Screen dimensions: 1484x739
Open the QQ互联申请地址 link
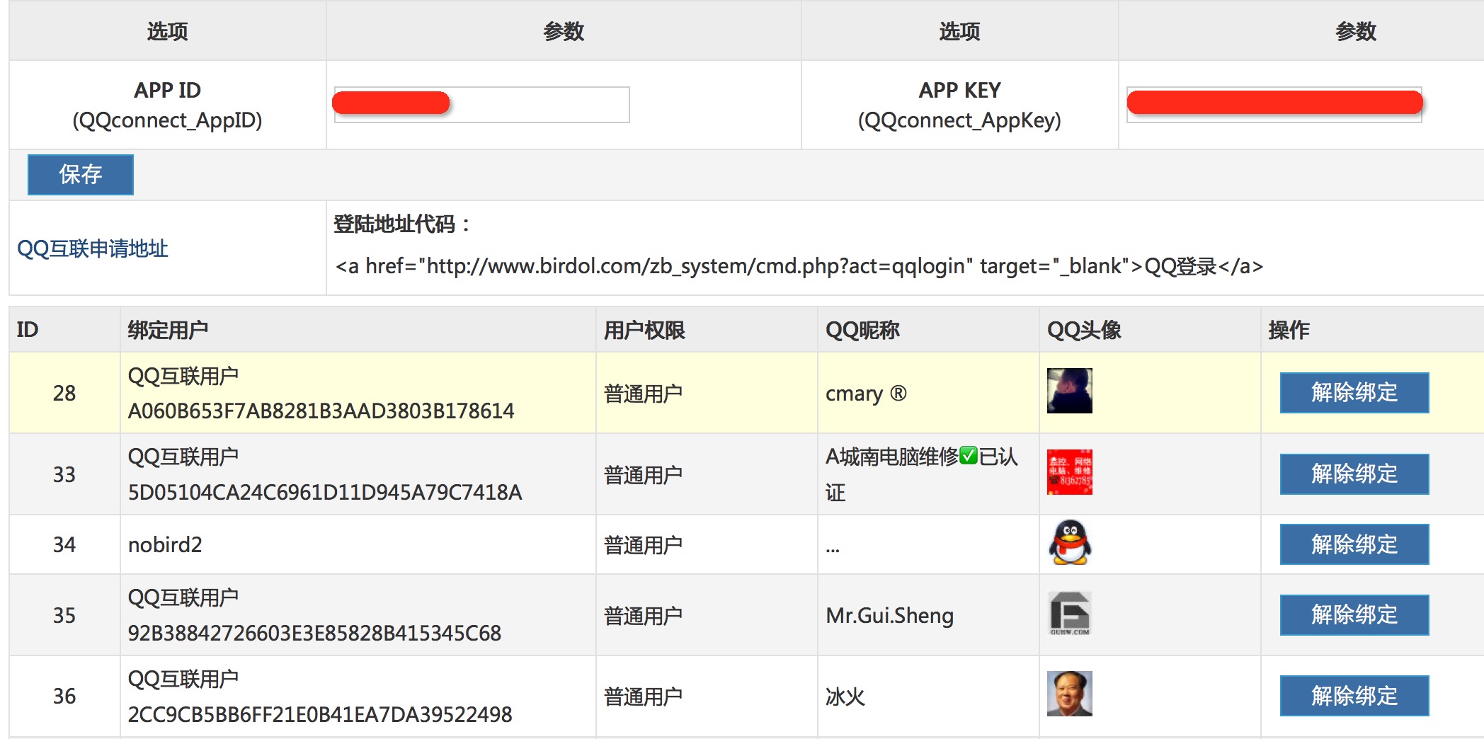[x=93, y=248]
